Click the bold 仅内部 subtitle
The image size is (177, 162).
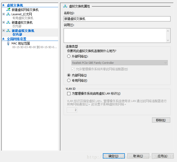(17, 34)
